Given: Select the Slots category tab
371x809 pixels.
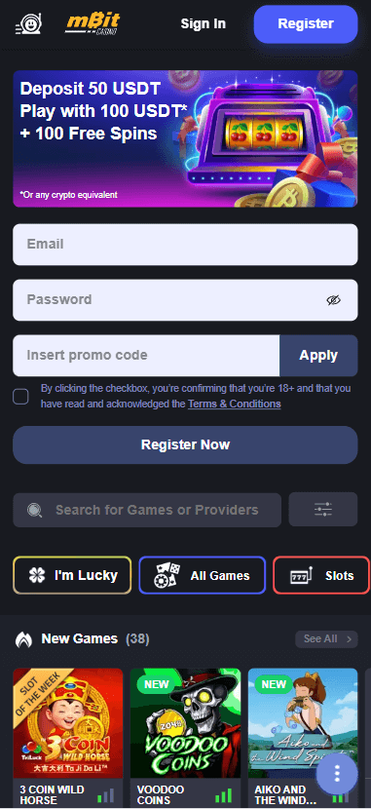Looking at the screenshot, I should [321, 575].
